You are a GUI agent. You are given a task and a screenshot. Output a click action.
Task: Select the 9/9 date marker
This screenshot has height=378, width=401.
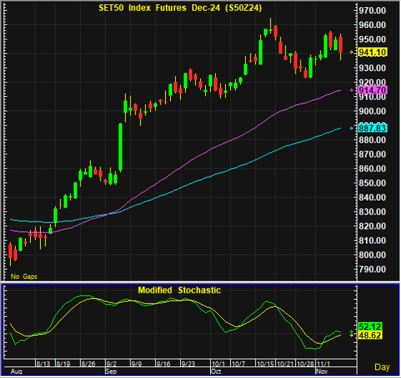(136, 364)
